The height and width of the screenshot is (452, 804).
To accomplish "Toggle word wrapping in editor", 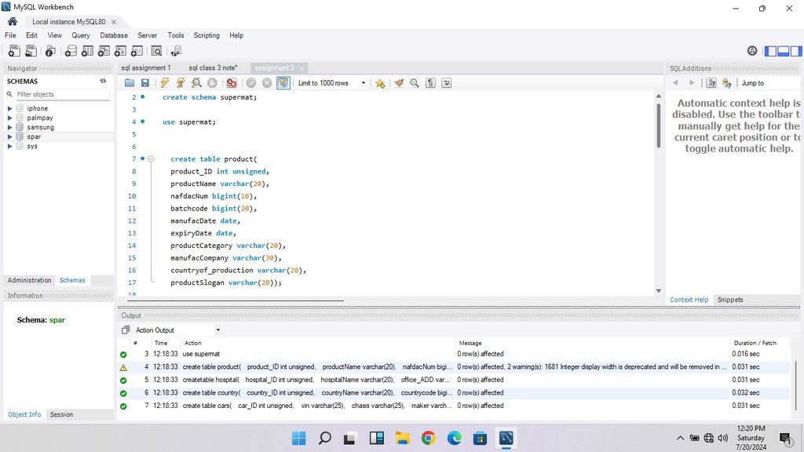I will coord(447,83).
